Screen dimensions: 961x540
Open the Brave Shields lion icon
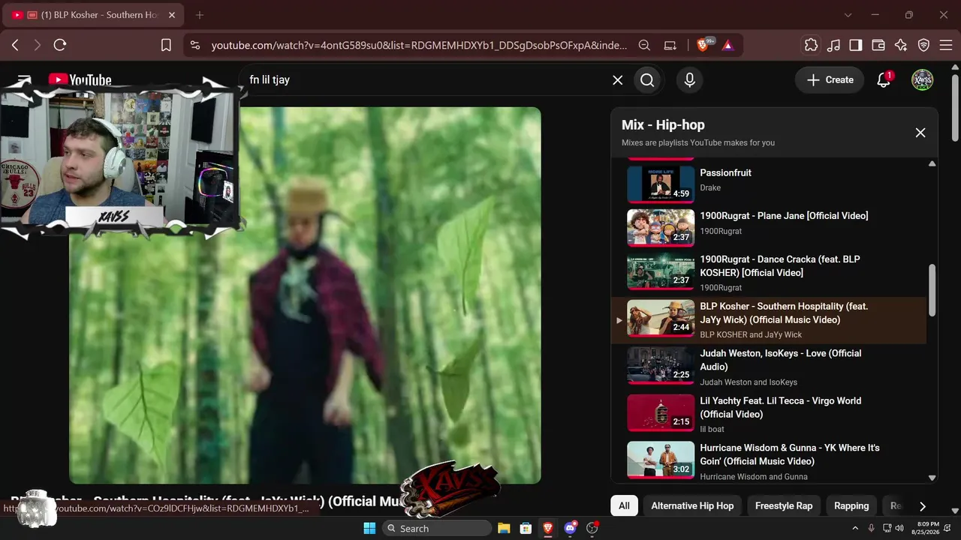(703, 45)
